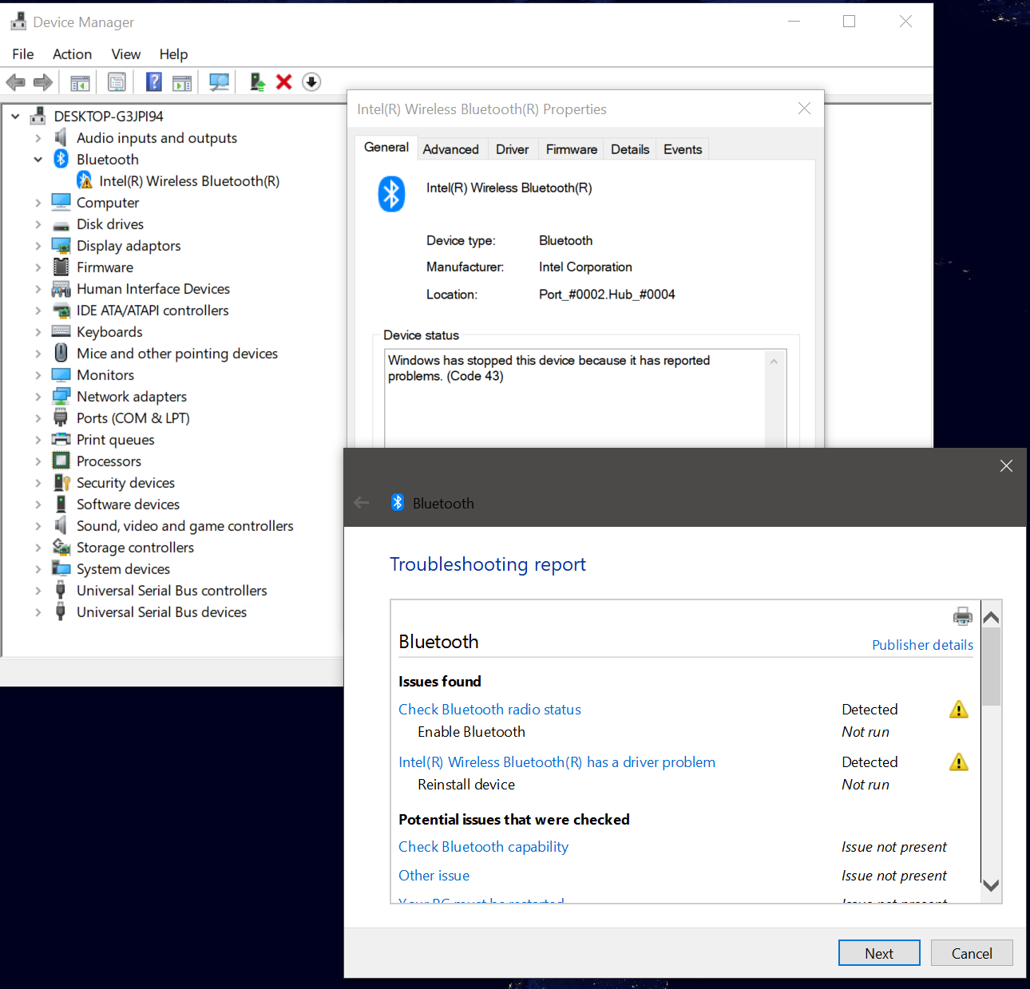Switch to the Events tab in Properties

click(683, 149)
